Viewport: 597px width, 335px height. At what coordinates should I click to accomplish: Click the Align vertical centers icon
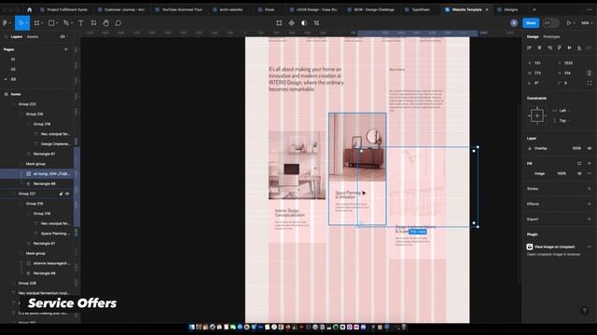tap(570, 47)
